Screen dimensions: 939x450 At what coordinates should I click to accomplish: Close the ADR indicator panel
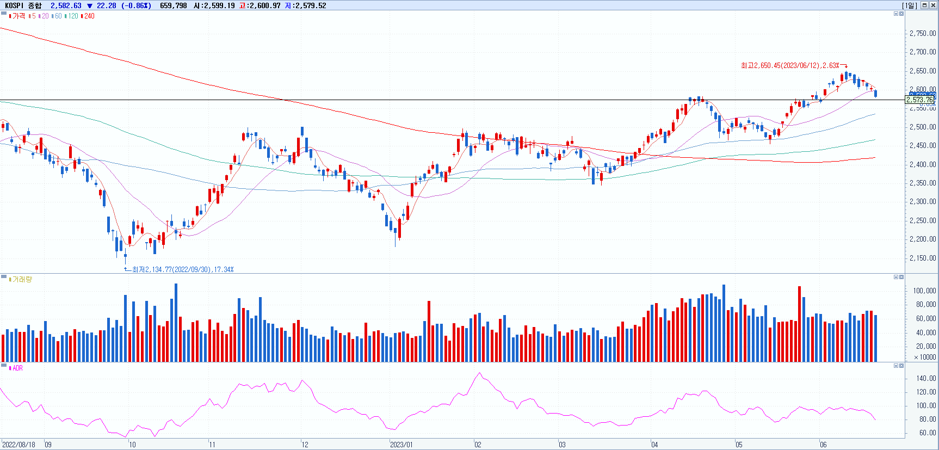point(901,366)
